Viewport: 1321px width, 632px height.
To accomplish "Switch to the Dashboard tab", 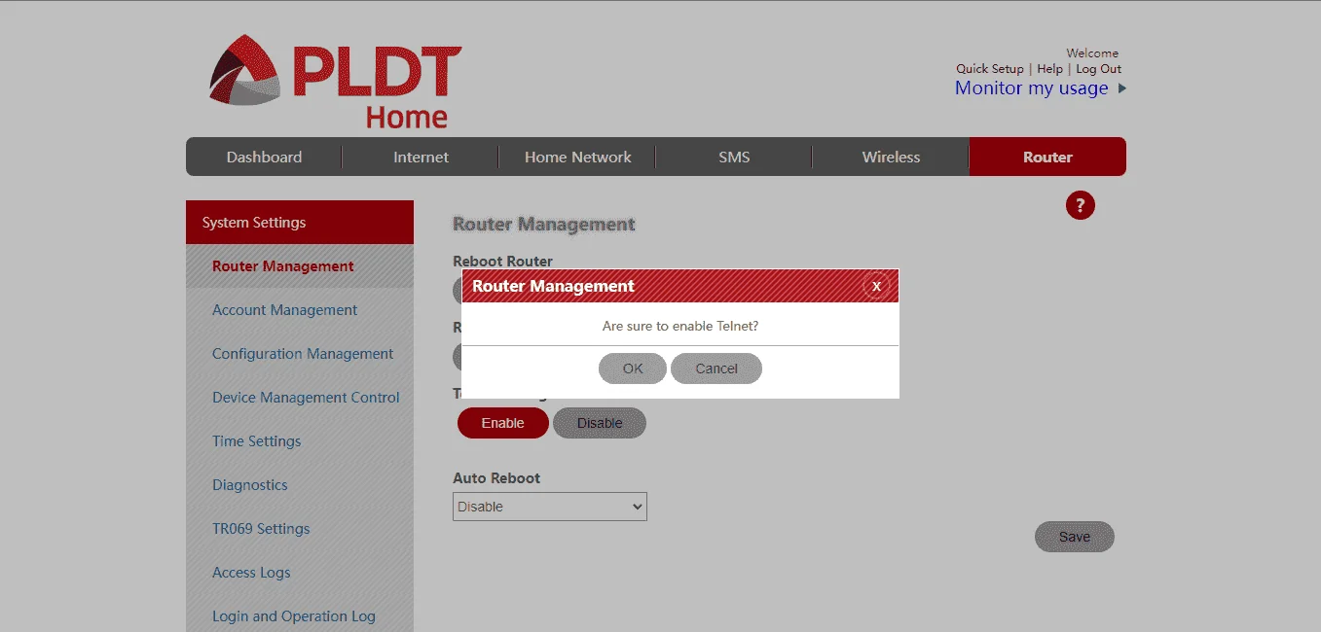I will tap(264, 157).
